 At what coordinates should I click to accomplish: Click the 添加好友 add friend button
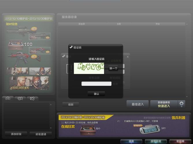click(x=16, y=134)
